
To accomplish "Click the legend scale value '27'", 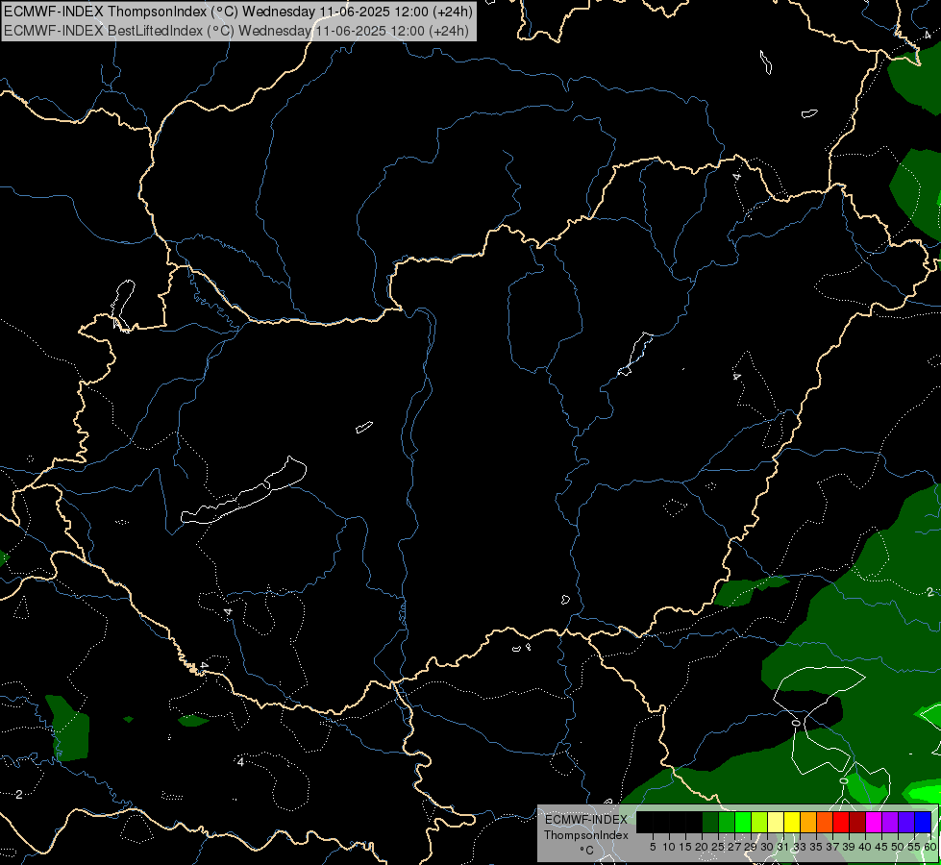I will [x=734, y=847].
